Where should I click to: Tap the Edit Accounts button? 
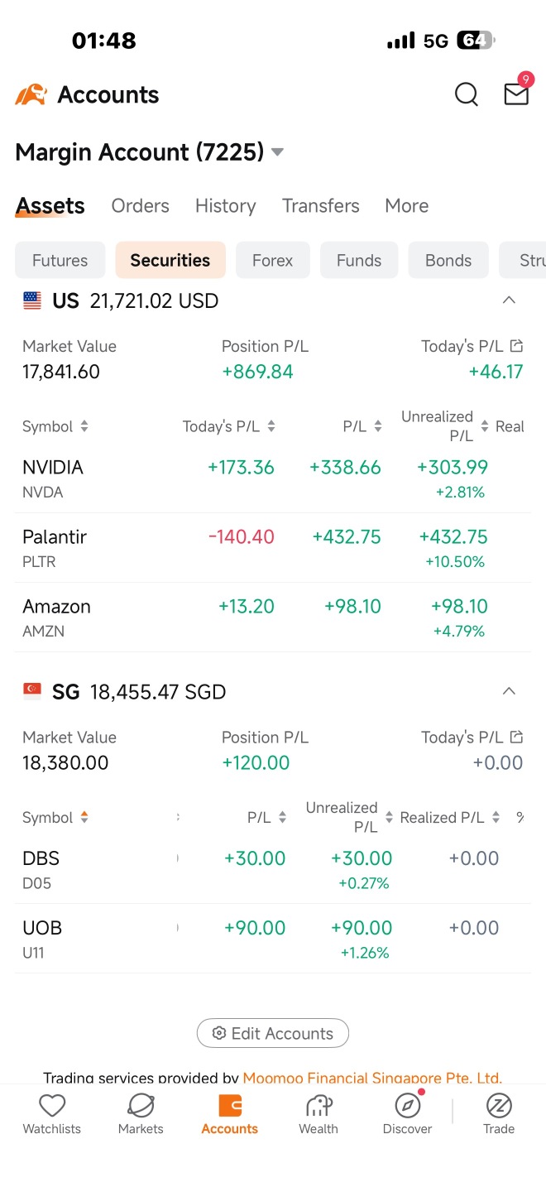273,1033
